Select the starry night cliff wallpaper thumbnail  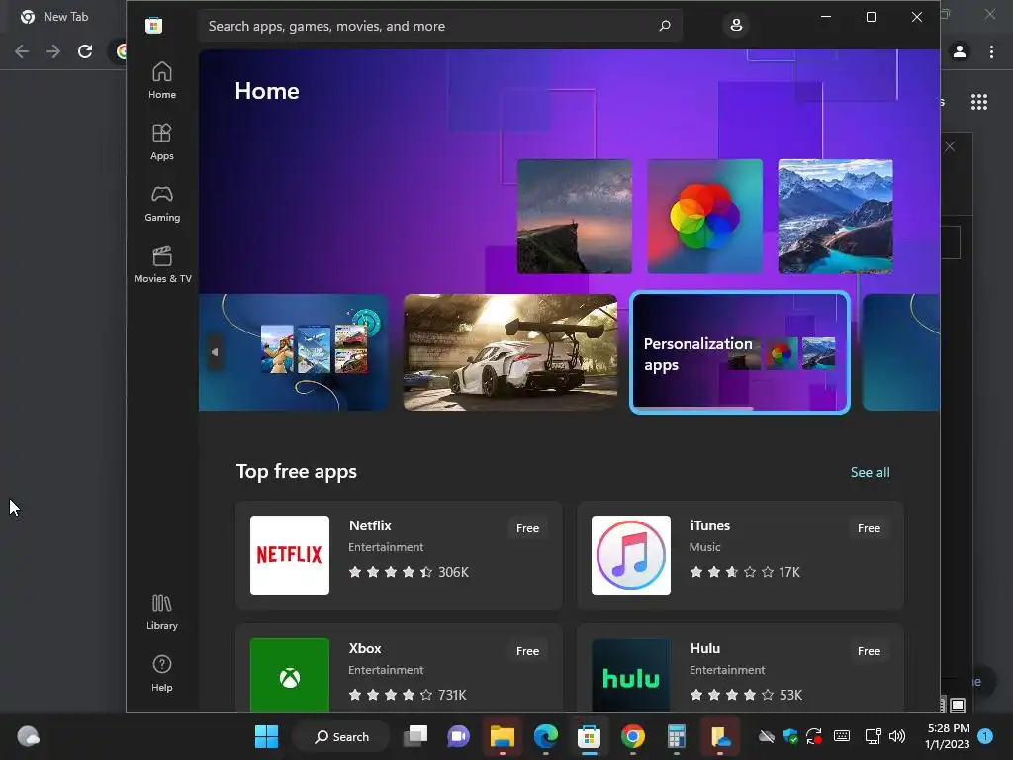pyautogui.click(x=575, y=217)
